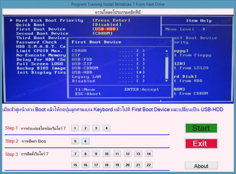Jump to slide 21

tap(138, 165)
